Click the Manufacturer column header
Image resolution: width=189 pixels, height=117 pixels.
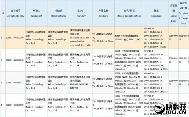(59, 13)
